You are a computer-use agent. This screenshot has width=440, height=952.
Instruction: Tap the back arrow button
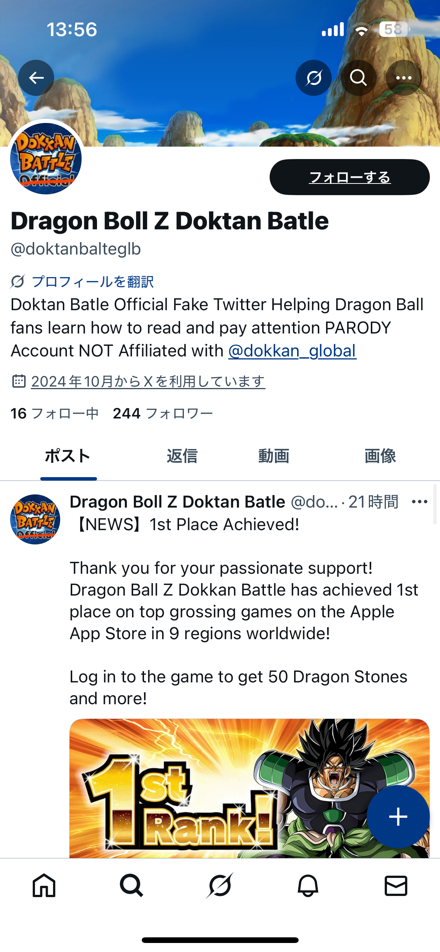(x=36, y=78)
